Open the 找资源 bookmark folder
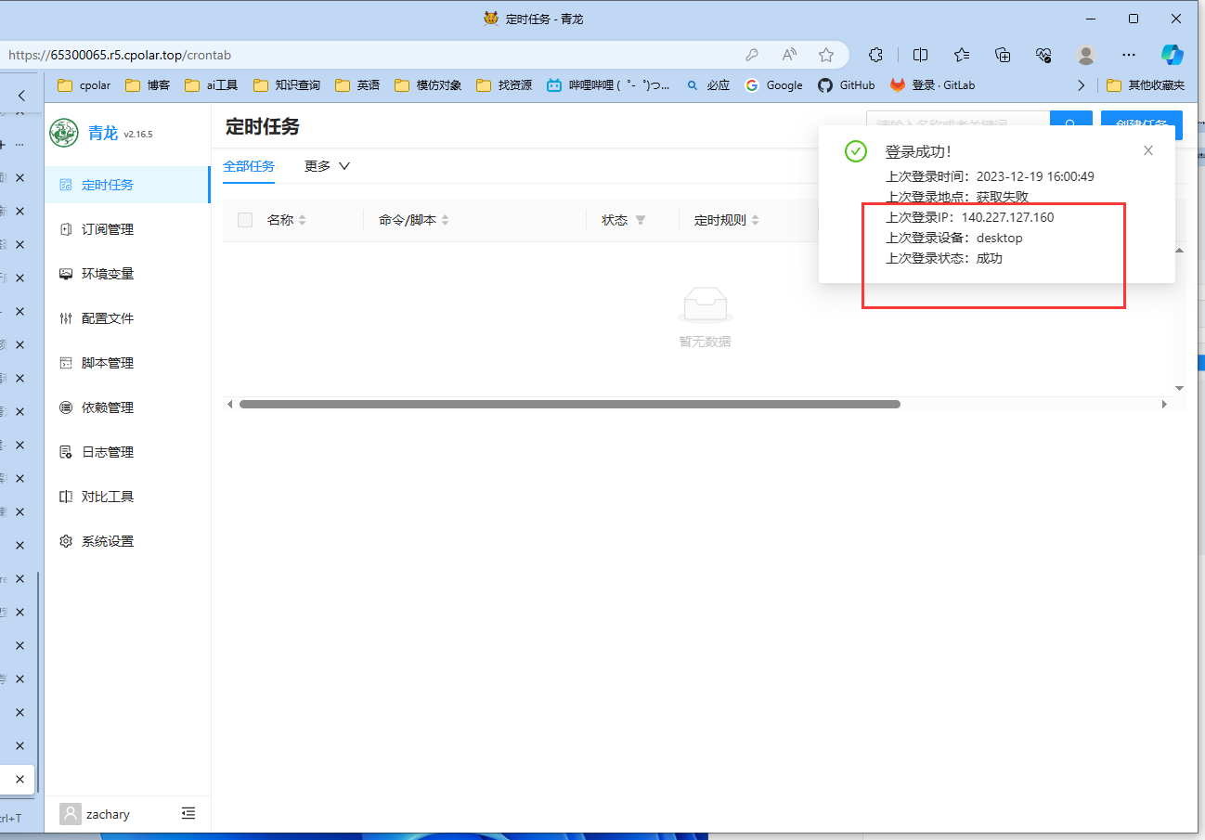The width and height of the screenshot is (1205, 840). pos(504,85)
